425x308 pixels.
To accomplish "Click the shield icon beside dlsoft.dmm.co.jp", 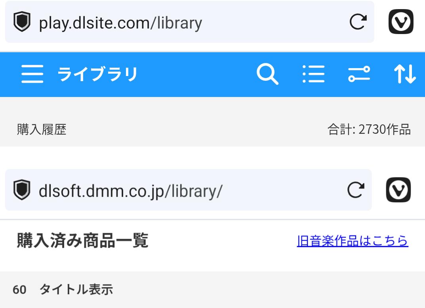I will click(22, 190).
